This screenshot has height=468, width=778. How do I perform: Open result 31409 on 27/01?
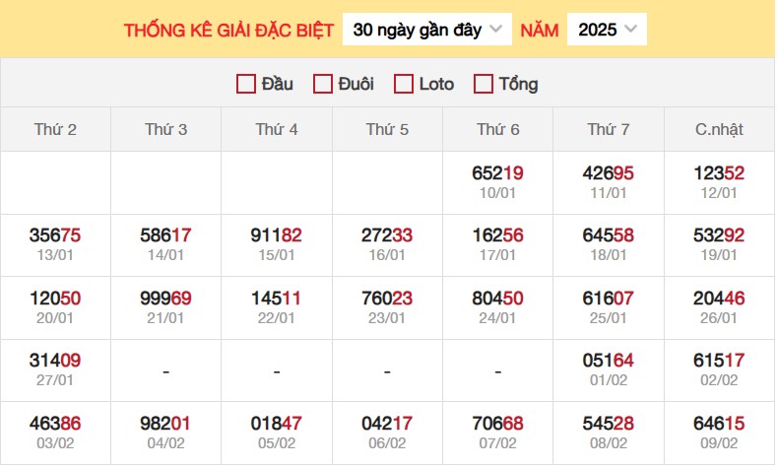55,361
